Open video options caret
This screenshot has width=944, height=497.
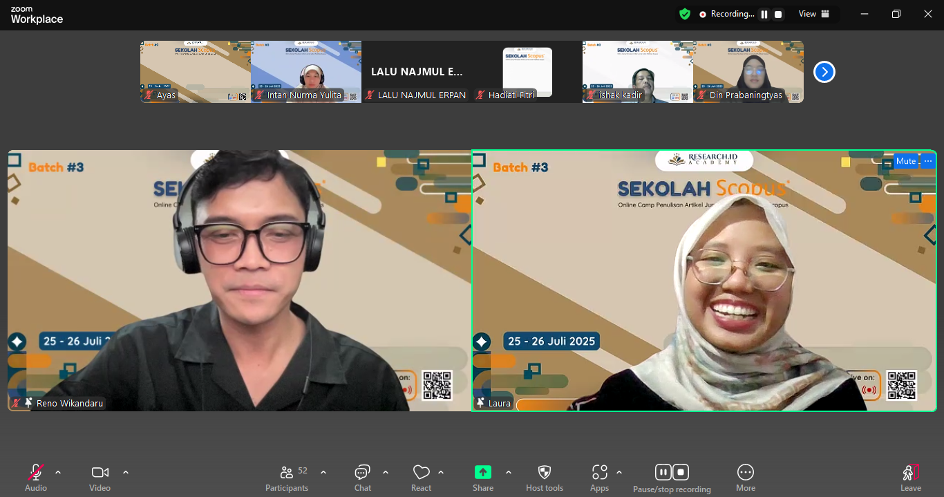coord(126,472)
